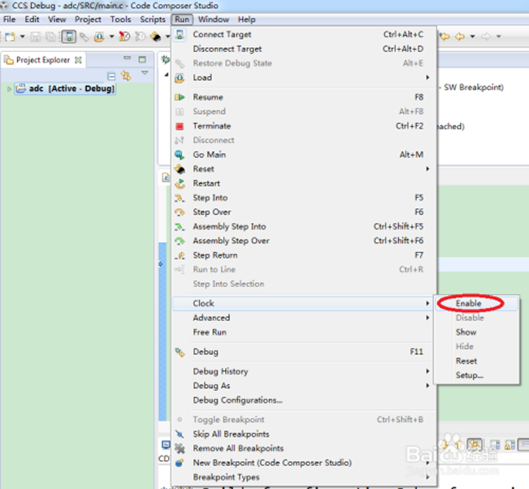This screenshot has height=489, width=529.
Task: Select Step Over command
Action: 303,212
